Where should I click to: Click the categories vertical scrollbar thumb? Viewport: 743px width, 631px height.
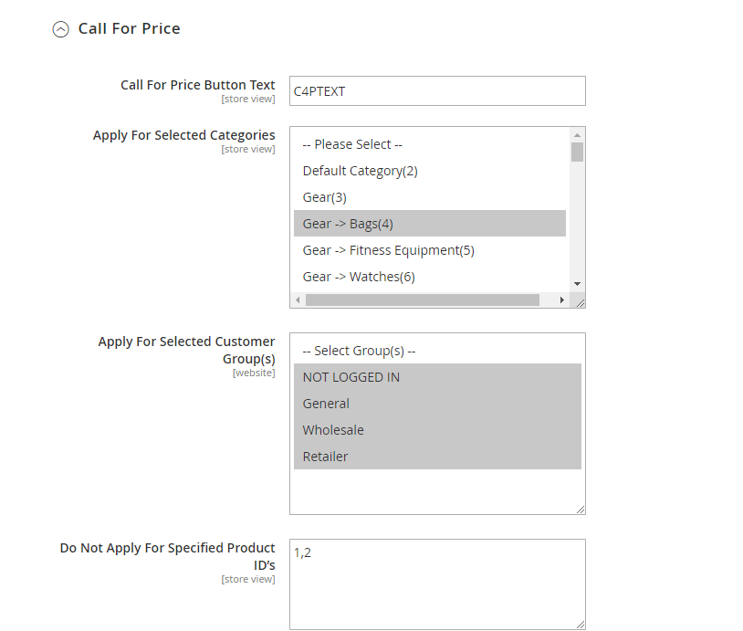[577, 152]
